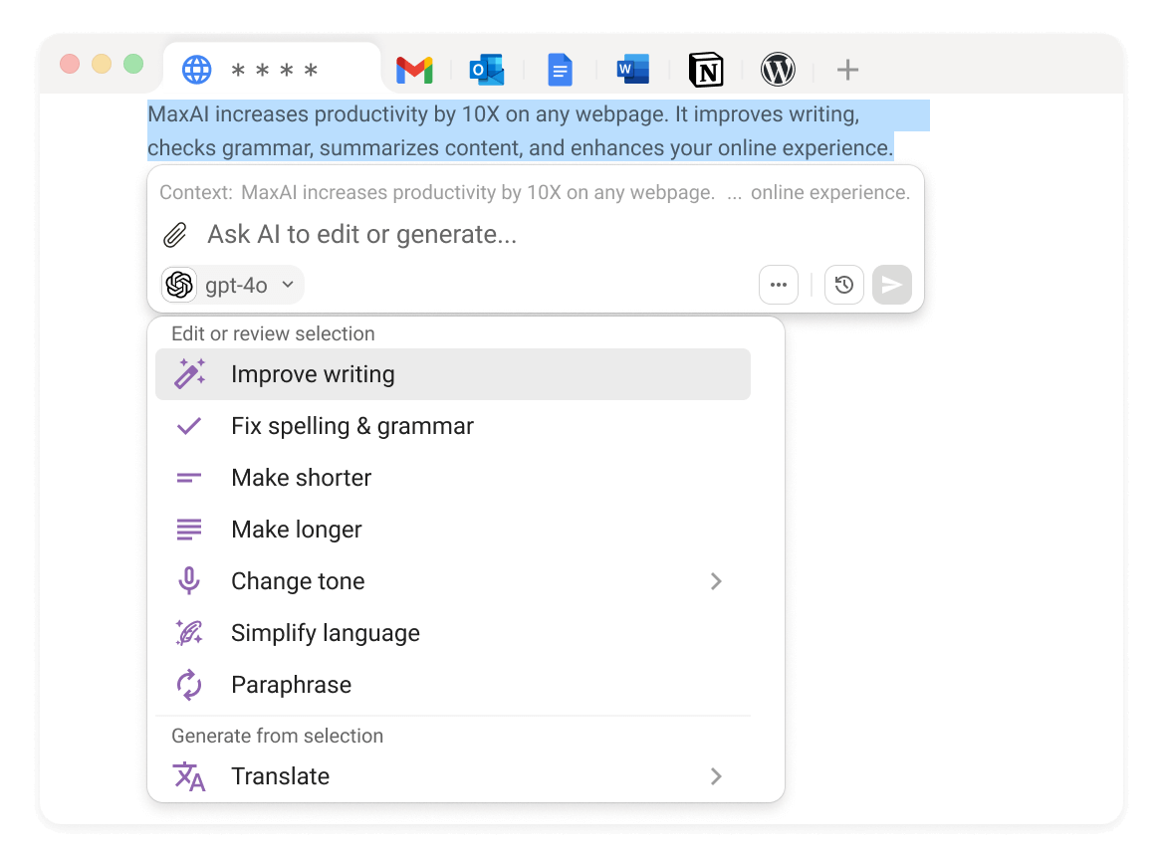Click the Translate language icon
This screenshot has width=1163, height=860.
[x=189, y=776]
